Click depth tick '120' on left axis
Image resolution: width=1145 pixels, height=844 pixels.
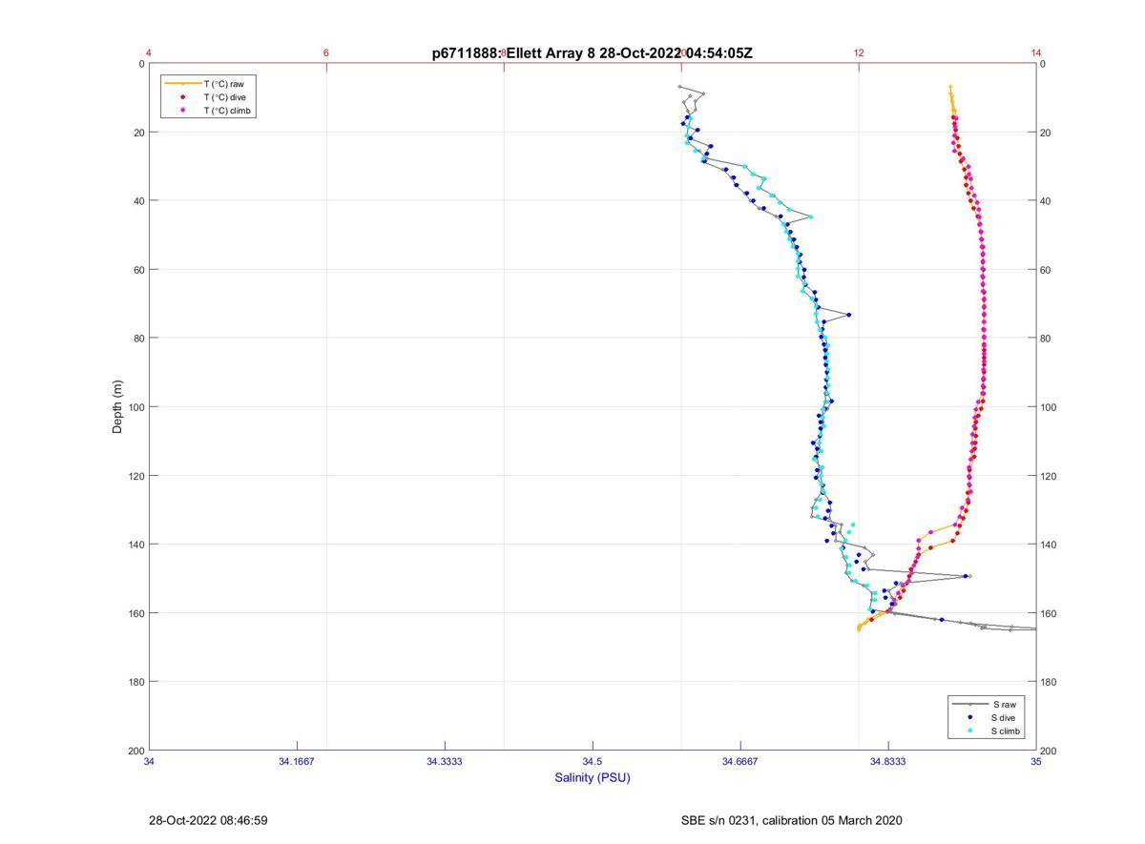(x=135, y=476)
